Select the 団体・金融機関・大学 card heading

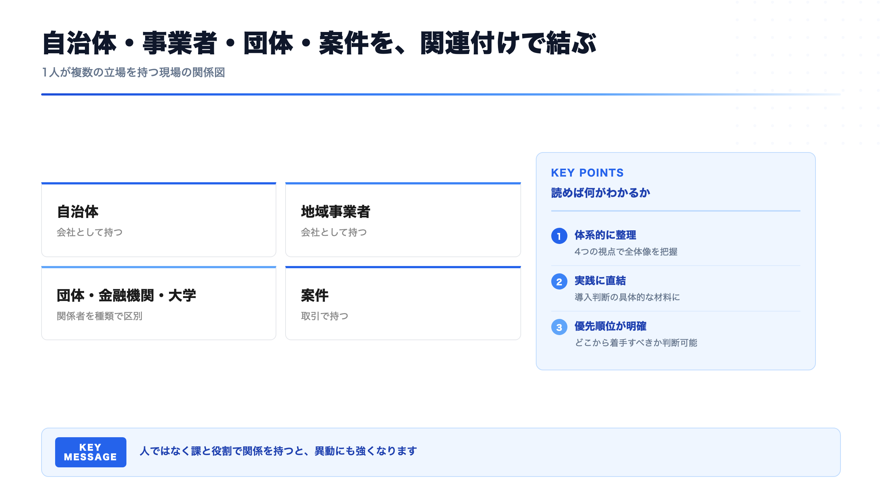(126, 295)
